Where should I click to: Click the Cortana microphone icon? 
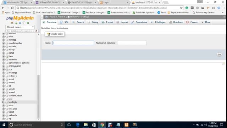point(62,125)
